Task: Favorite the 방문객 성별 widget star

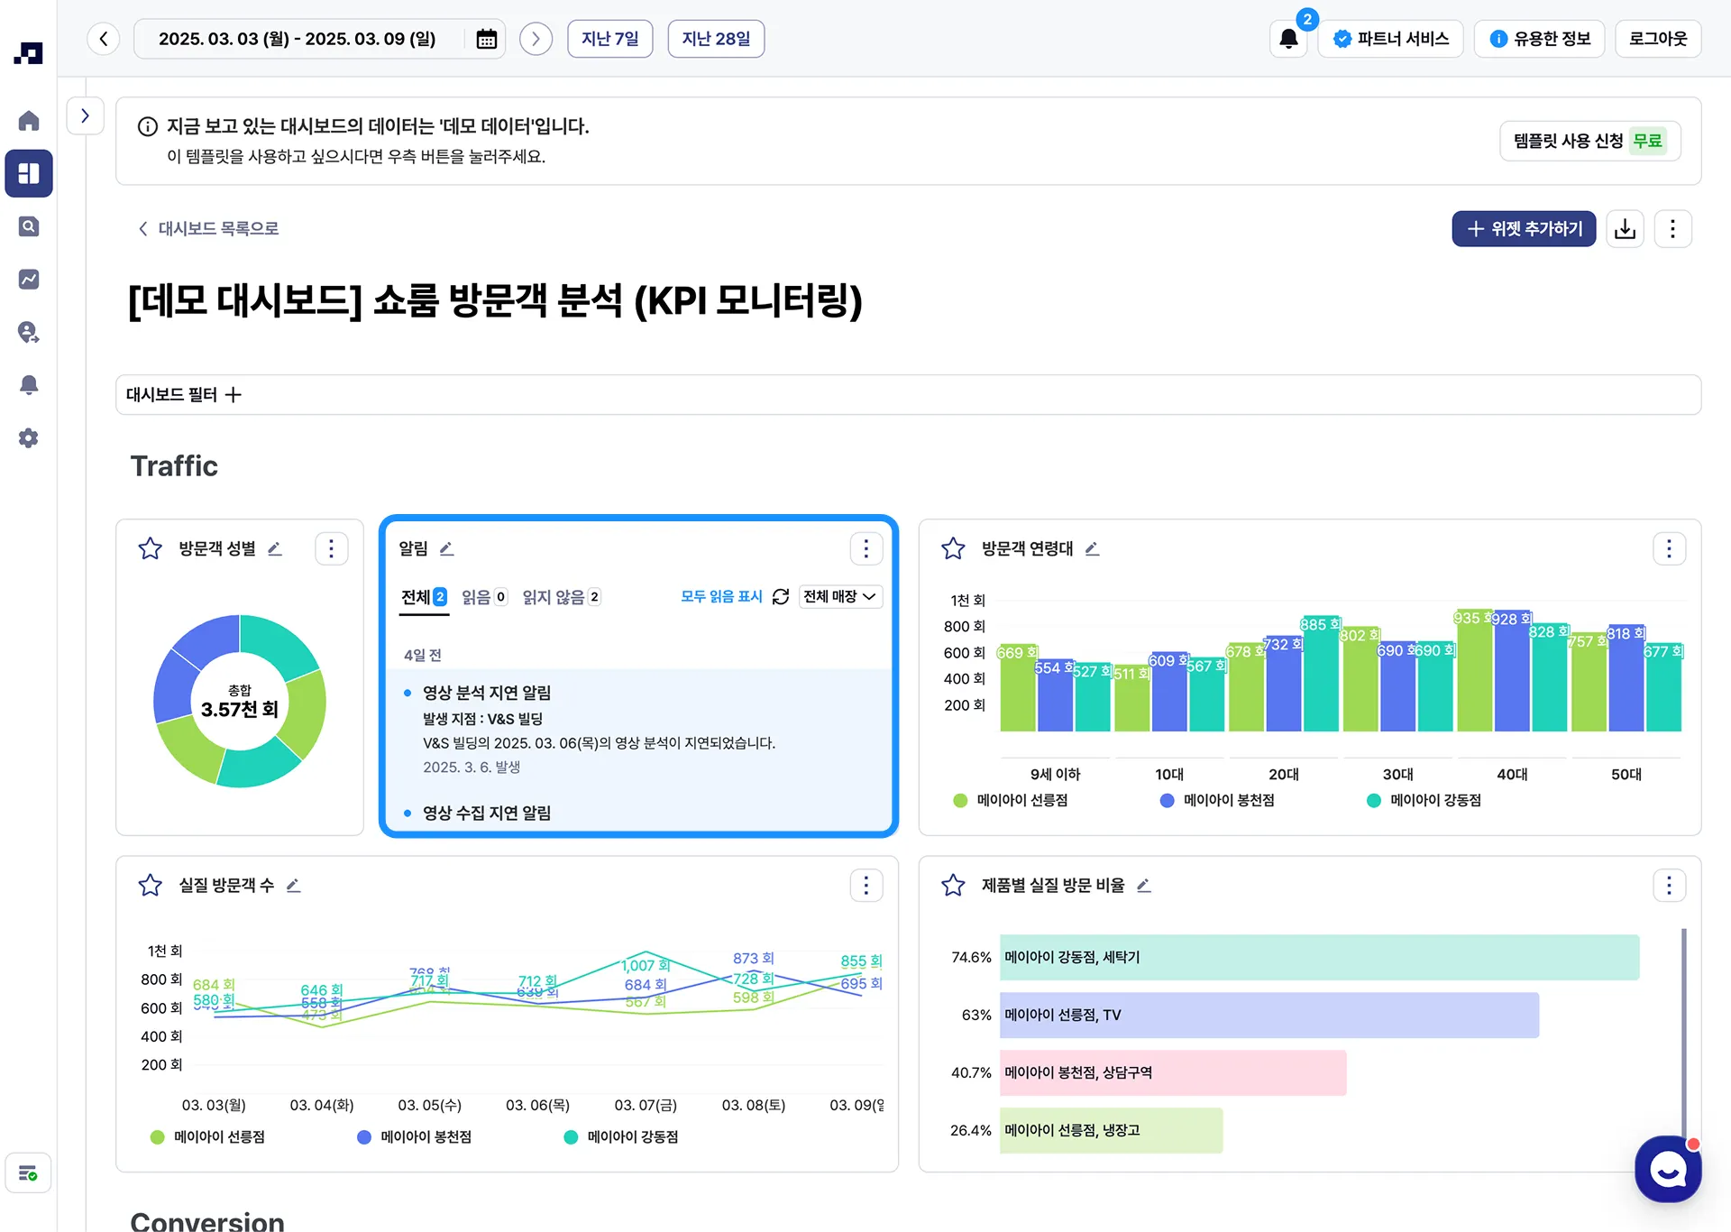Action: pyautogui.click(x=150, y=548)
